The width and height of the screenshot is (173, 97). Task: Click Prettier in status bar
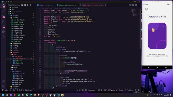[x=129, y=90]
